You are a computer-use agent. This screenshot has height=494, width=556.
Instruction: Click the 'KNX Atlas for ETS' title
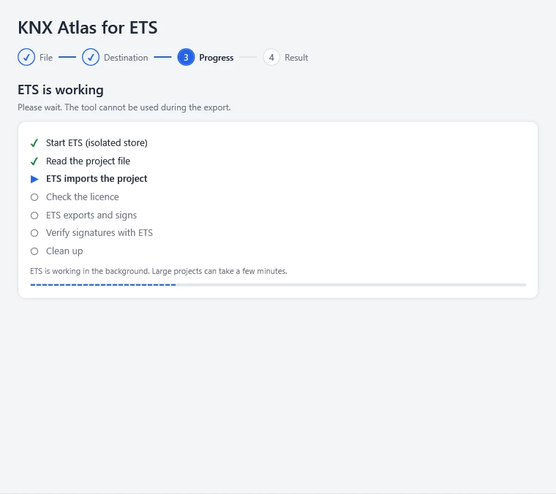pyautogui.click(x=88, y=28)
